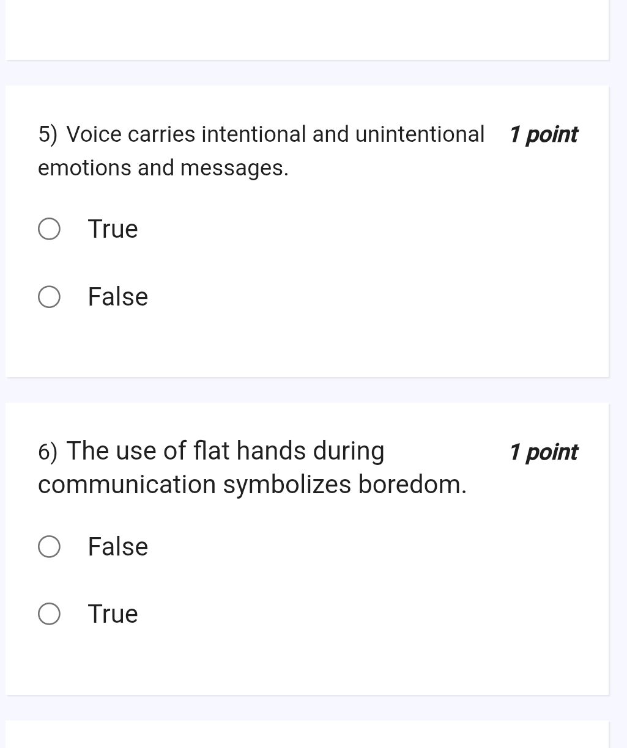
Task: Click the number 6 question marker
Action: pos(47,452)
